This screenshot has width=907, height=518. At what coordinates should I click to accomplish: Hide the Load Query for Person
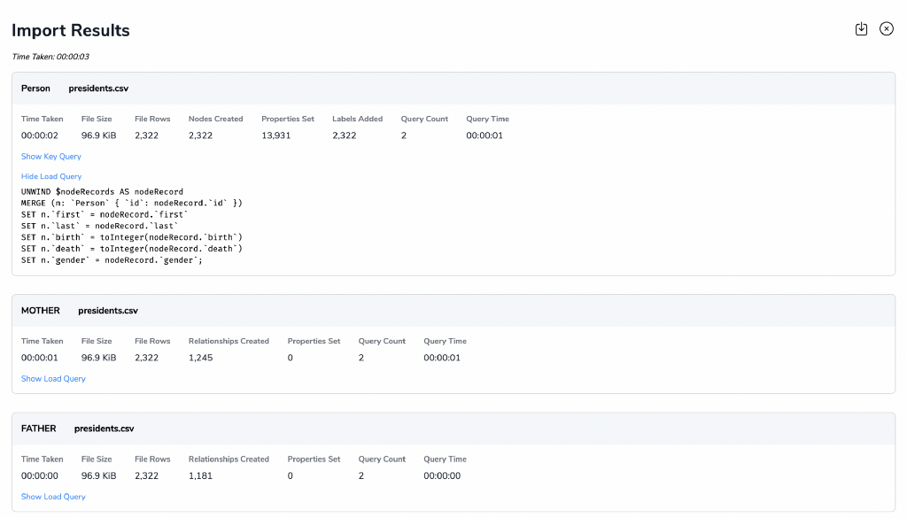[x=51, y=176]
